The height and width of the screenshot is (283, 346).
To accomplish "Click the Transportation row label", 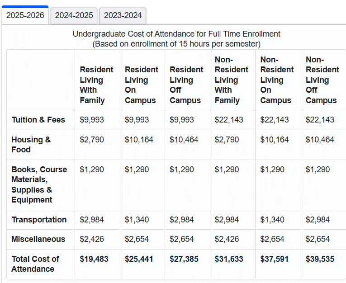I will (39, 220).
